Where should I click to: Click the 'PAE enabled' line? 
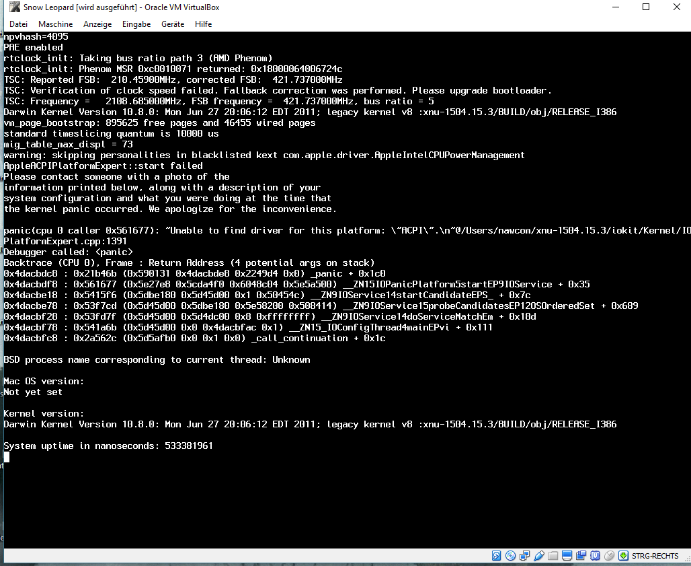click(x=33, y=47)
